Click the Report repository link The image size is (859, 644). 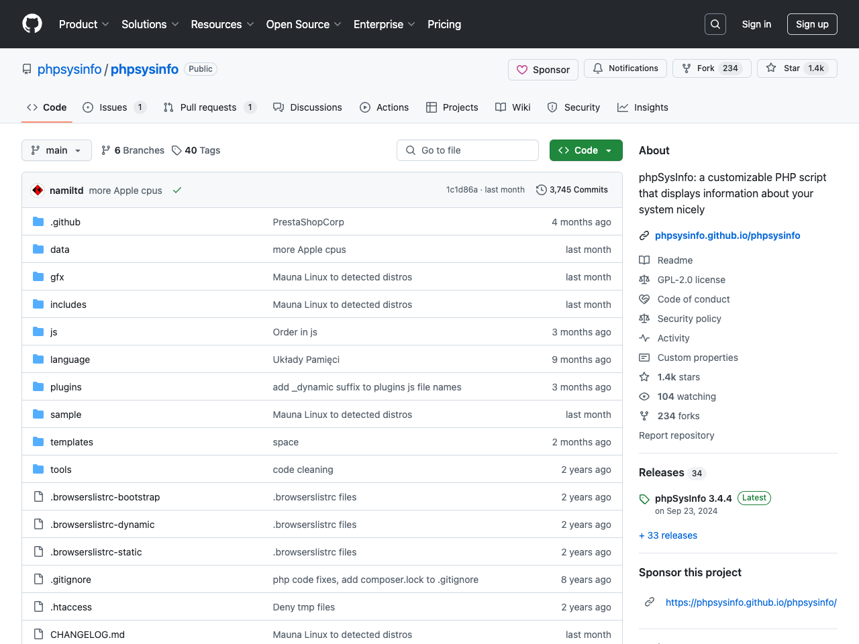click(676, 435)
